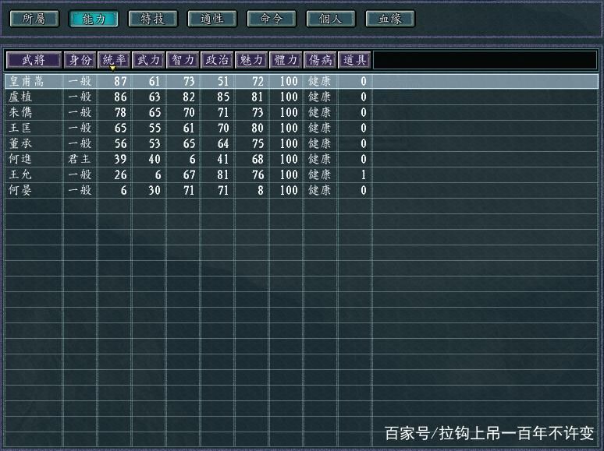
Task: Click 健康 status of 朱儁
Action: click(x=319, y=112)
